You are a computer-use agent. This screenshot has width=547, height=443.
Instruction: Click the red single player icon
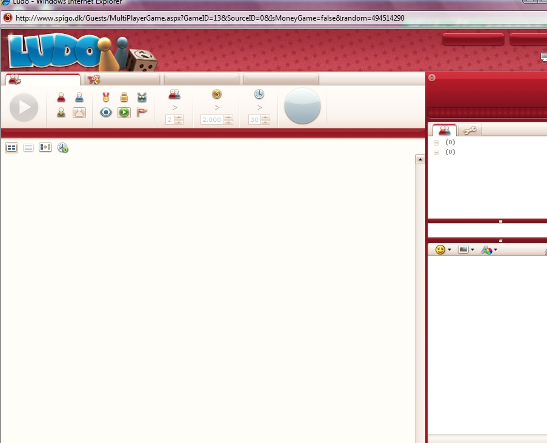click(x=61, y=97)
